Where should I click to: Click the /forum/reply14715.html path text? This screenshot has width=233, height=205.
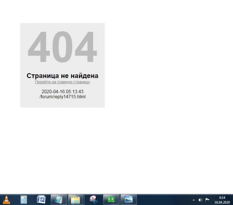[63, 97]
